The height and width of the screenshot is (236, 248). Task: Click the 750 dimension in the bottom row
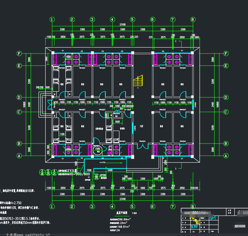click(151, 188)
